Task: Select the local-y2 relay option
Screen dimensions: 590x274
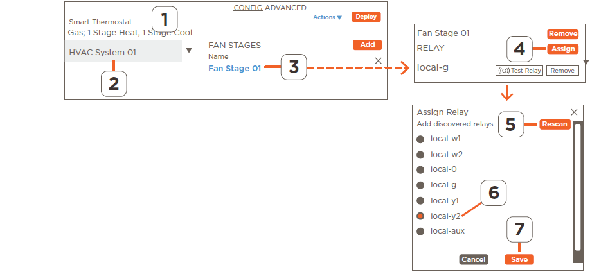Action: tap(420, 216)
